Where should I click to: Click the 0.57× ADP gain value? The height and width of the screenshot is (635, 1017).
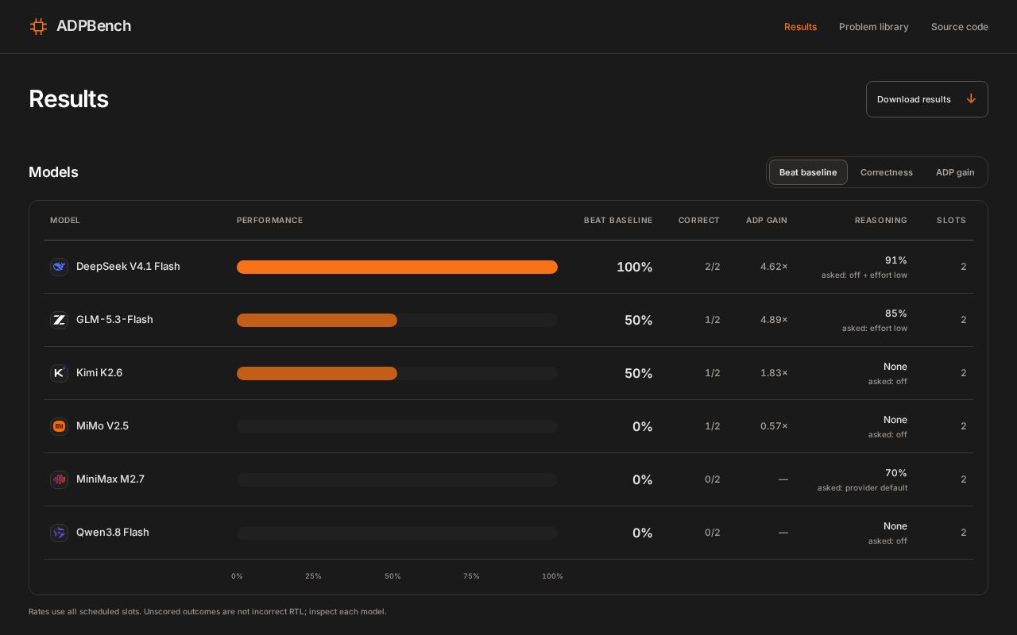(774, 426)
